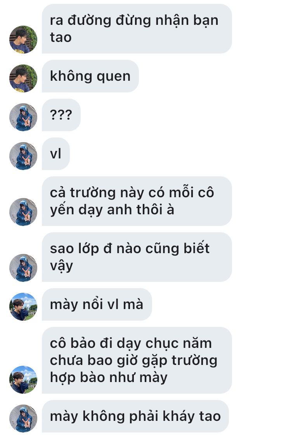Tap avatar beside "mày không phải kháy tao"
Image resolution: width=291 pixels, height=436 pixels.
[x=23, y=419]
